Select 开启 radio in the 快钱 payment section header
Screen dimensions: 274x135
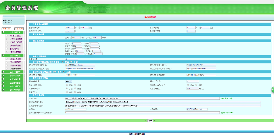(55, 72)
